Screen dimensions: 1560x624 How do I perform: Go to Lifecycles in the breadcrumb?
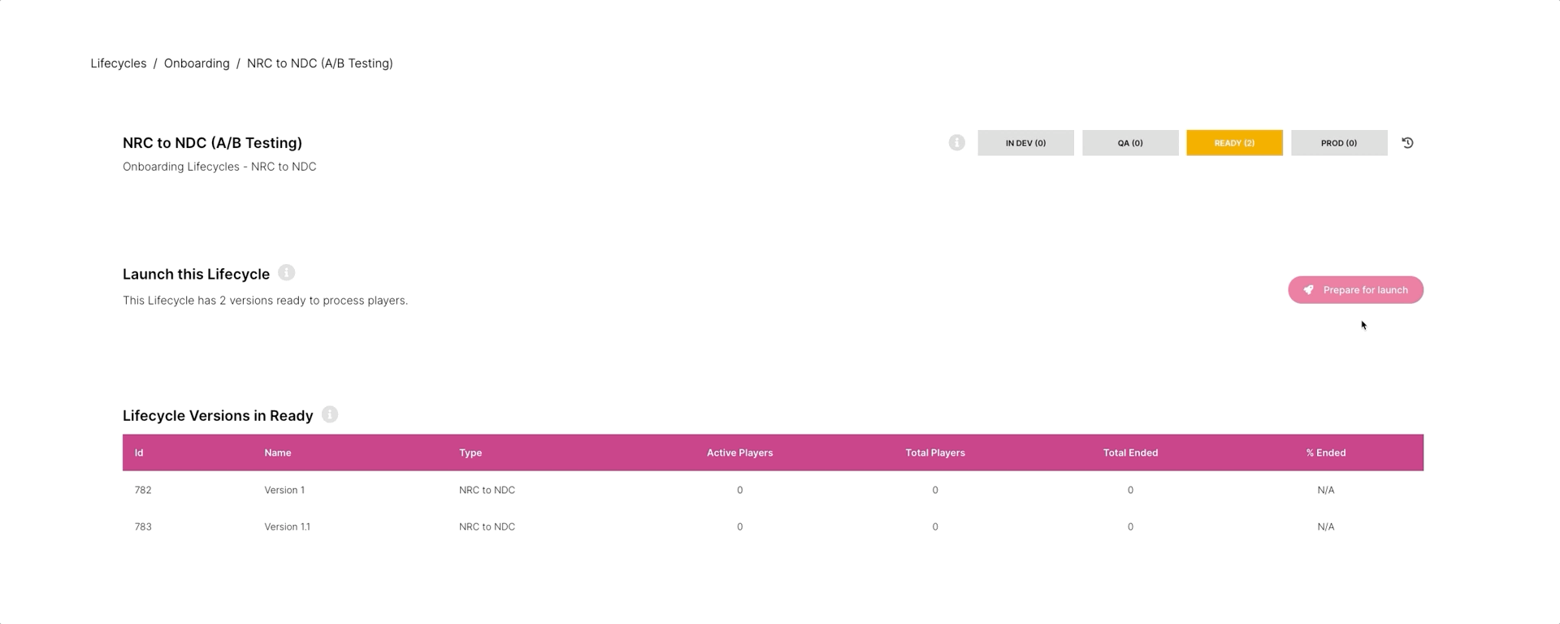click(x=119, y=63)
